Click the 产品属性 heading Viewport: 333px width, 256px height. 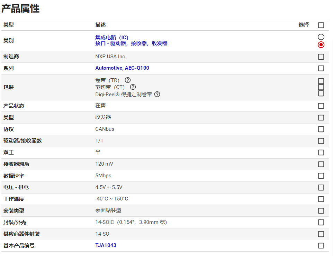(x=20, y=9)
